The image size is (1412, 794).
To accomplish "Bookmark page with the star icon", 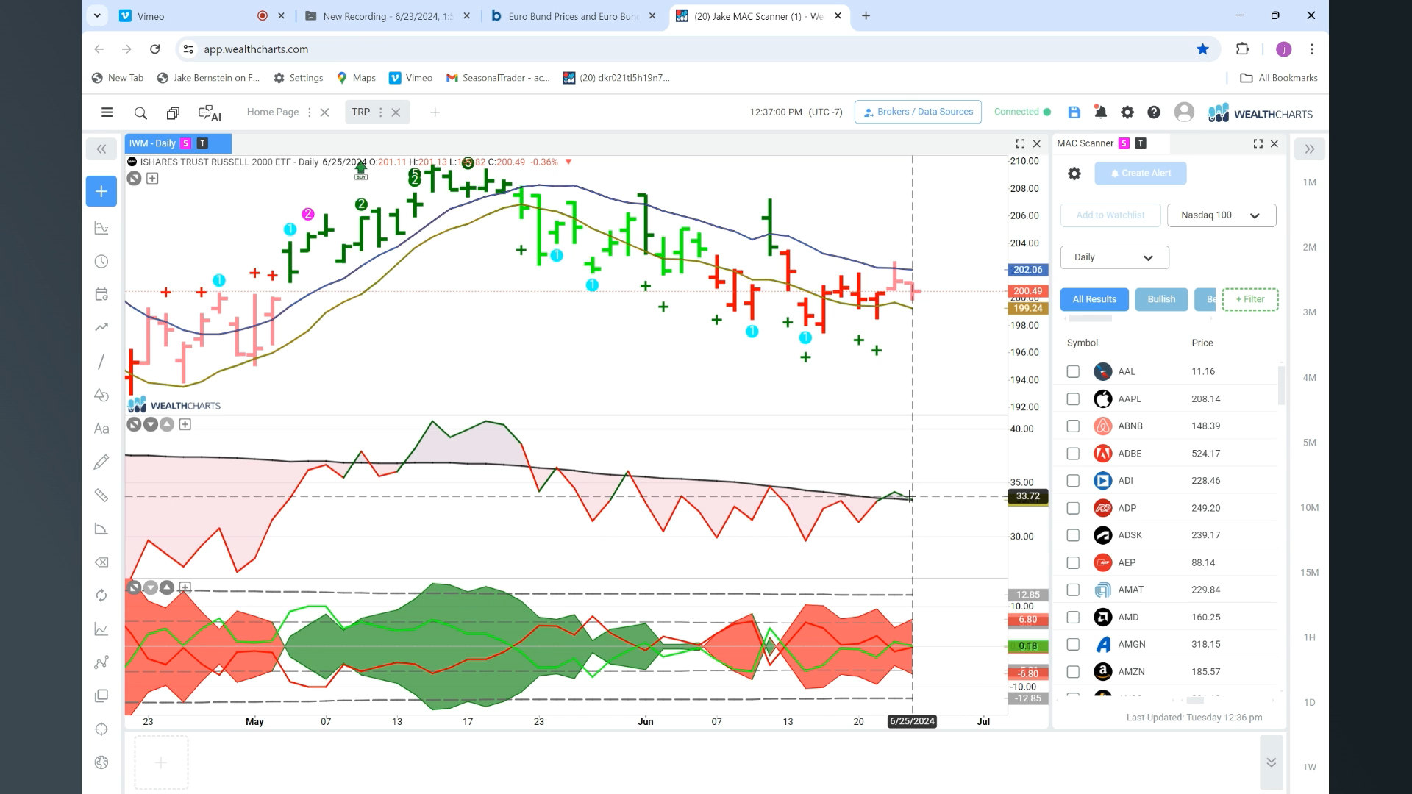I will (x=1202, y=49).
